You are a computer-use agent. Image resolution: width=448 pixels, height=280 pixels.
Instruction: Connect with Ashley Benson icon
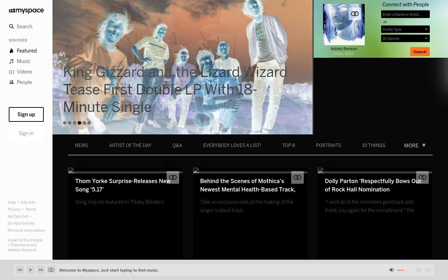(355, 14)
